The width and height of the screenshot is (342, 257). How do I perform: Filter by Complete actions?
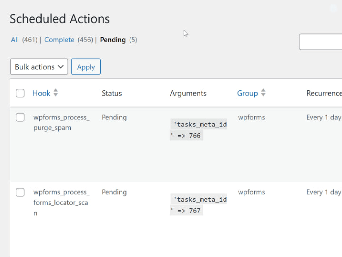click(59, 40)
